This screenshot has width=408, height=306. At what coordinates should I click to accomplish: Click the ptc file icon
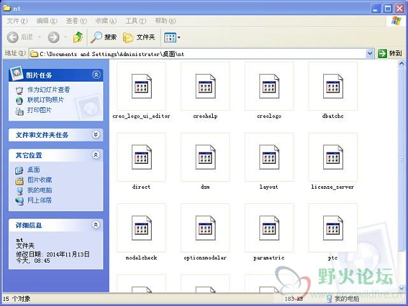(x=333, y=228)
